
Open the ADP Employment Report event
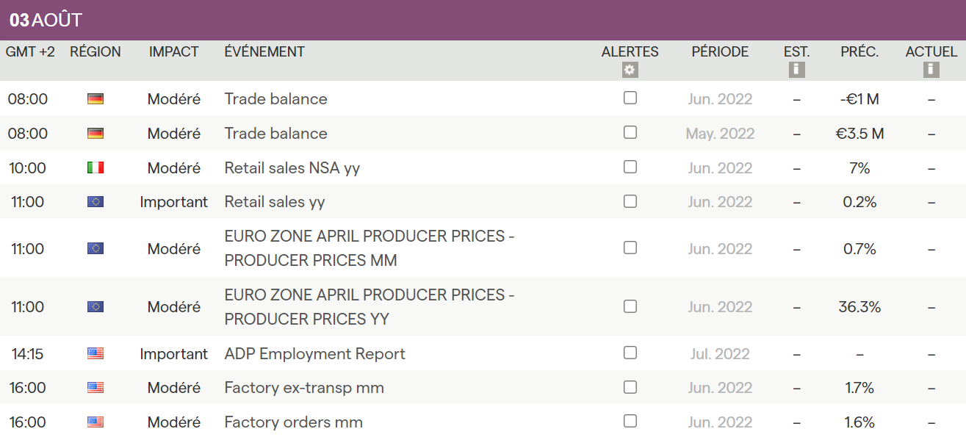point(314,353)
